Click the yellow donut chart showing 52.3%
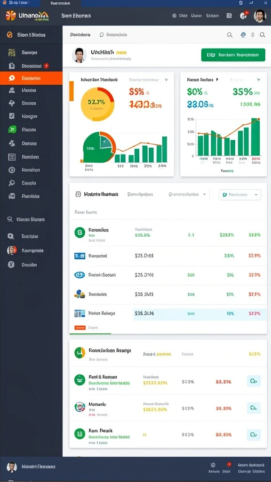 pos(97,104)
